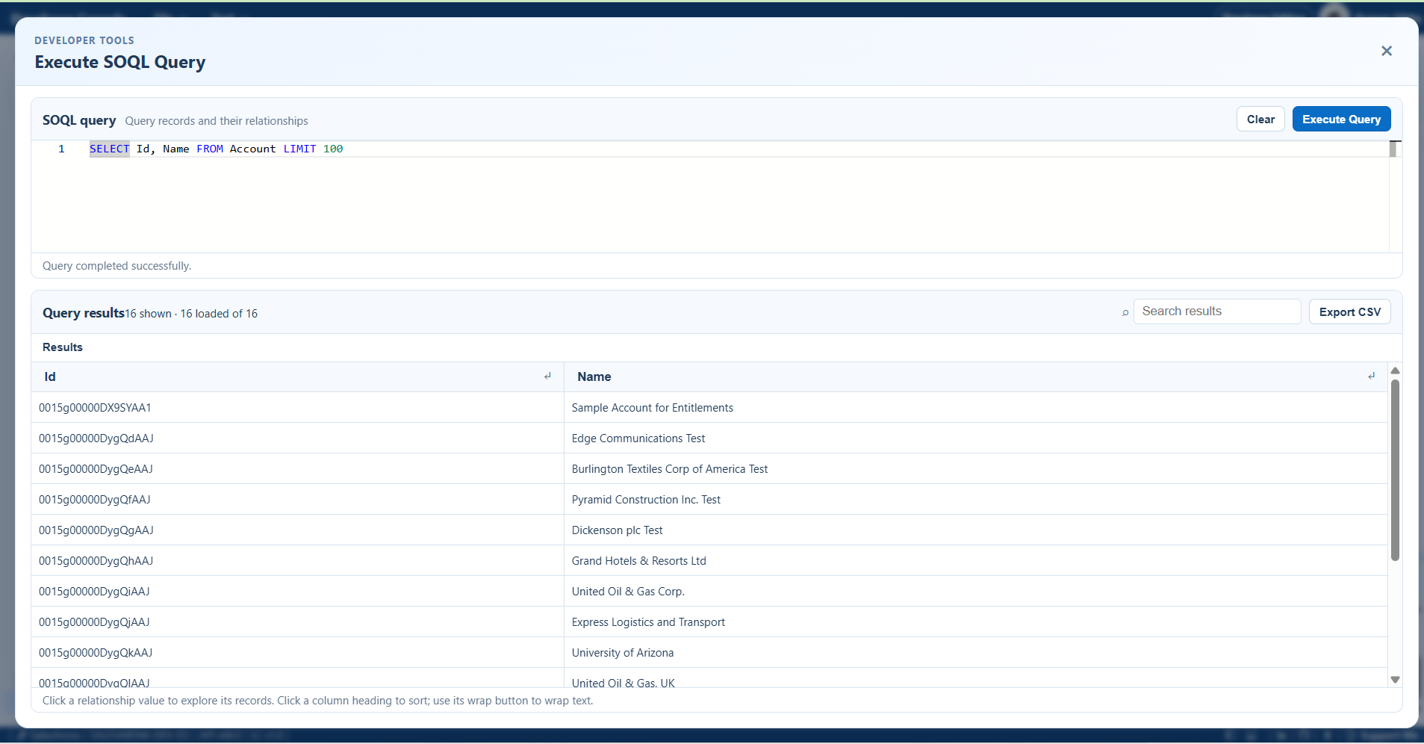Sort by the Id column heading
The height and width of the screenshot is (744, 1424).
click(x=49, y=376)
